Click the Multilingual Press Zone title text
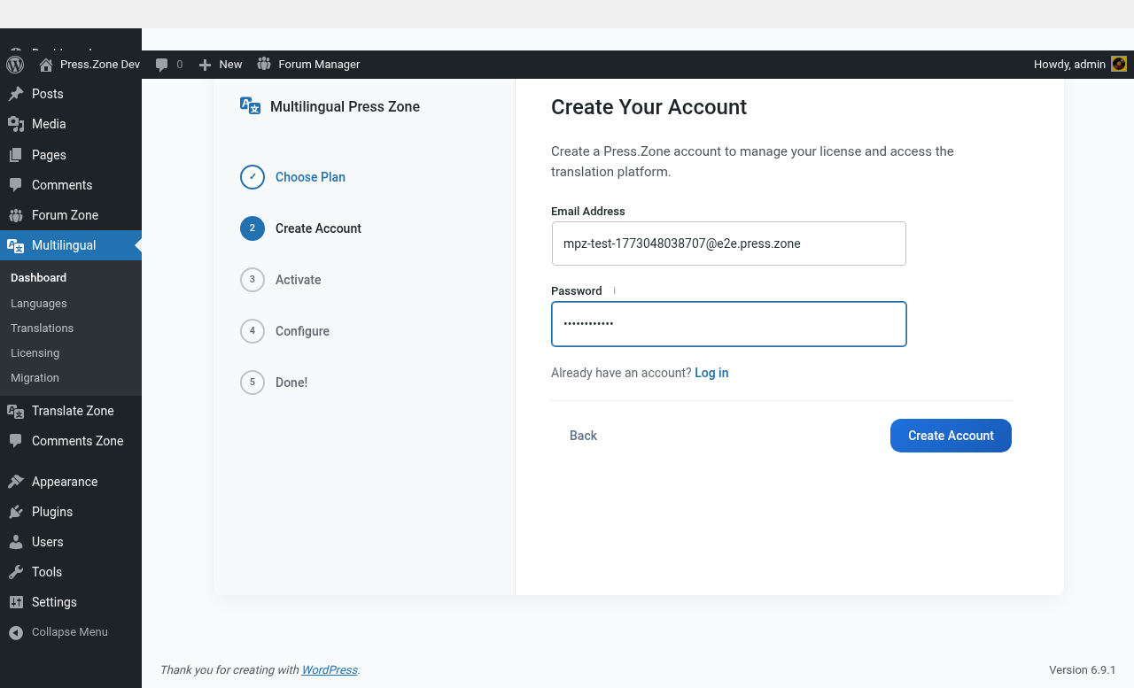Viewport: 1134px width, 688px height. (345, 106)
